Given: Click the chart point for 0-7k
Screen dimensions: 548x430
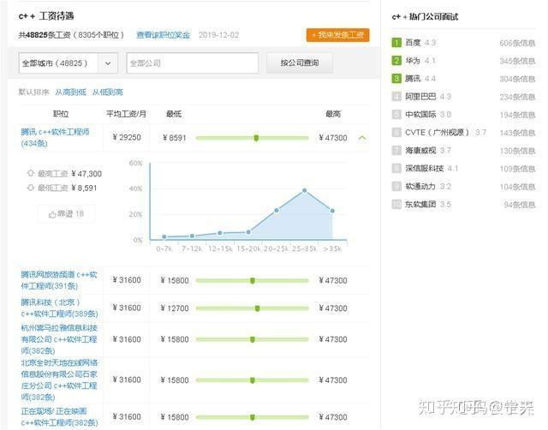Looking at the screenshot, I should [x=164, y=236].
